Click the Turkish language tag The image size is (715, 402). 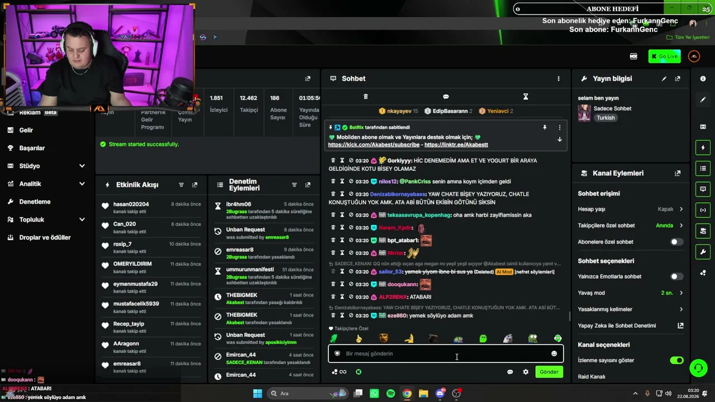pos(606,118)
